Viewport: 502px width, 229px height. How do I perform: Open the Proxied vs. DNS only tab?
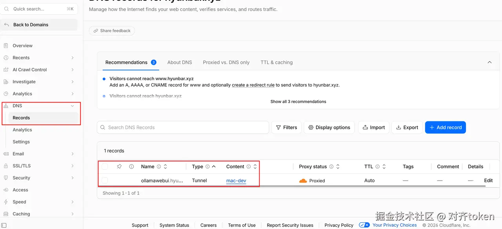coord(226,62)
